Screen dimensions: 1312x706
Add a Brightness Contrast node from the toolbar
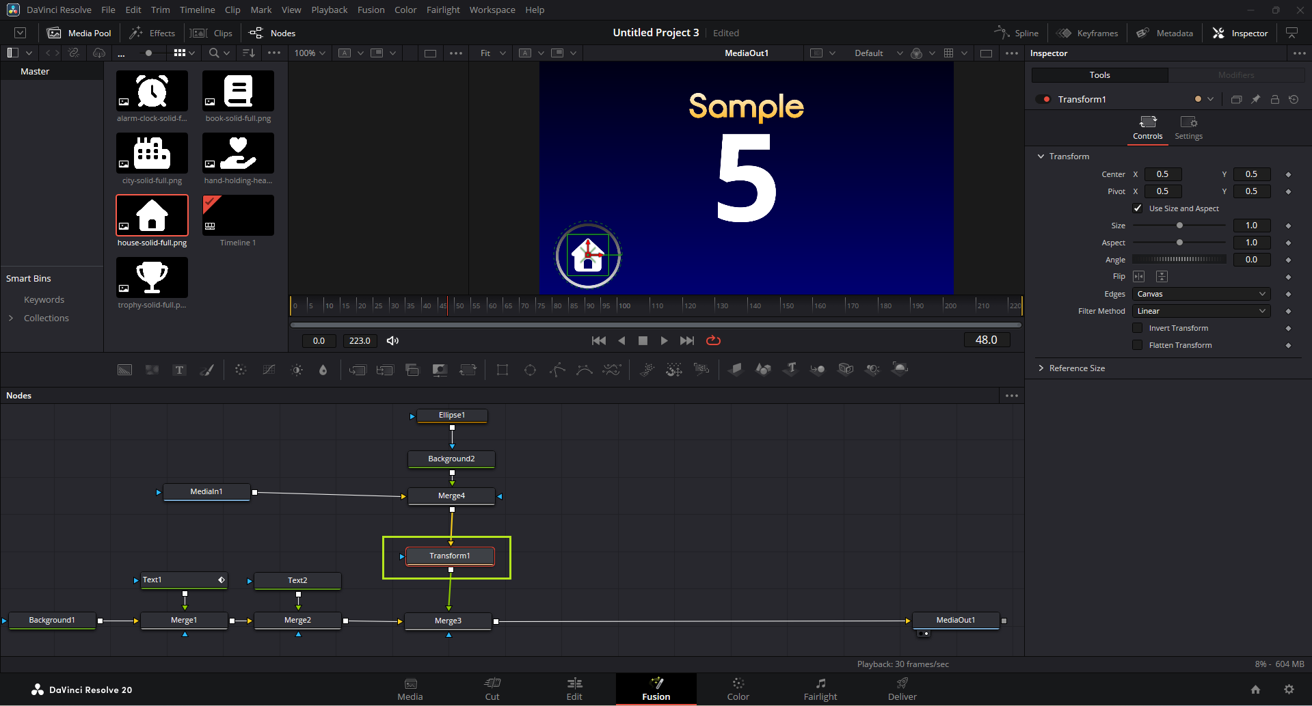click(x=297, y=370)
